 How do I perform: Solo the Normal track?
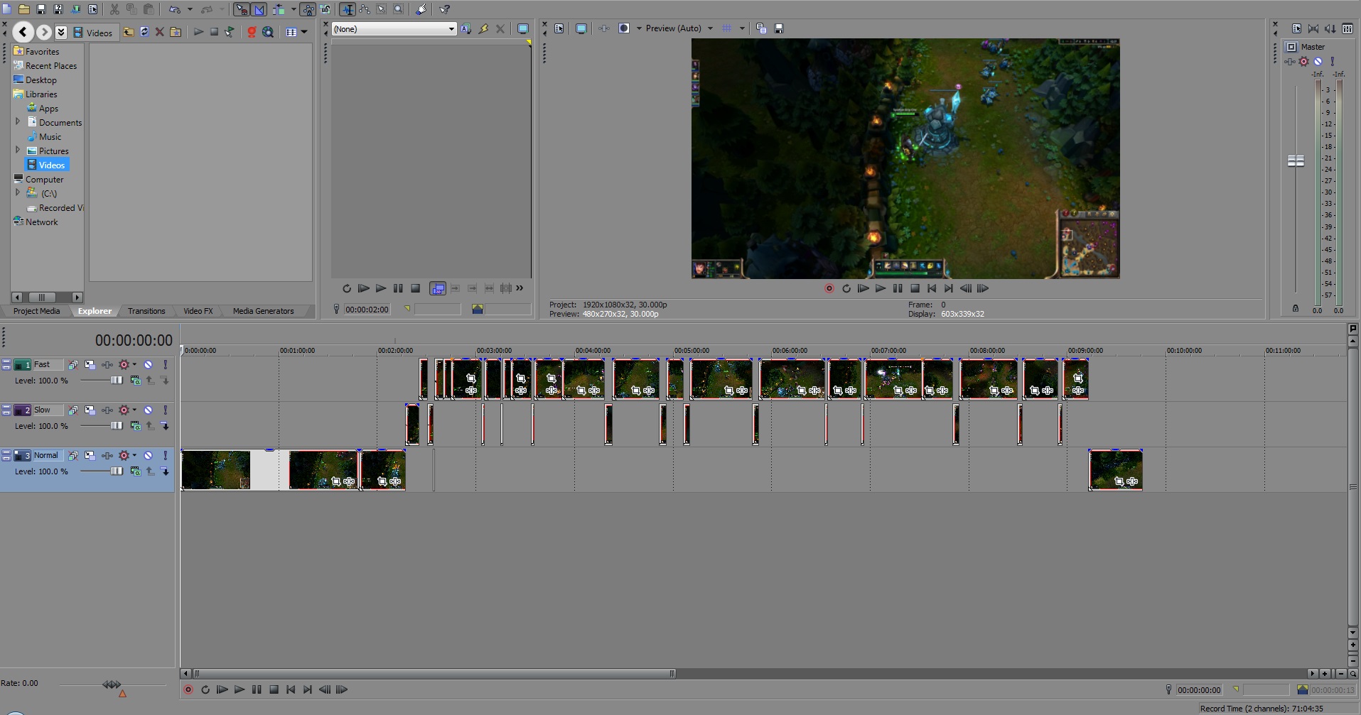[165, 455]
